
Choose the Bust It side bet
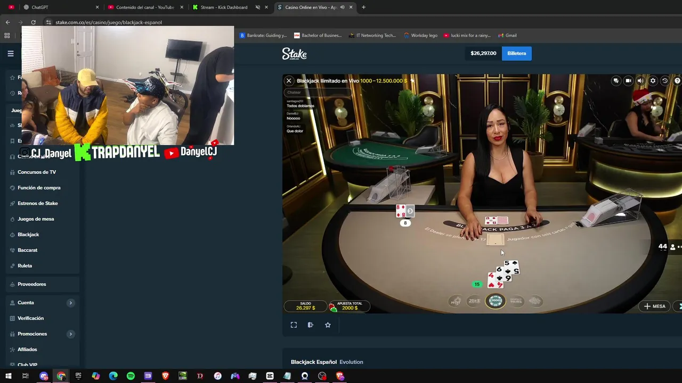[535, 301]
